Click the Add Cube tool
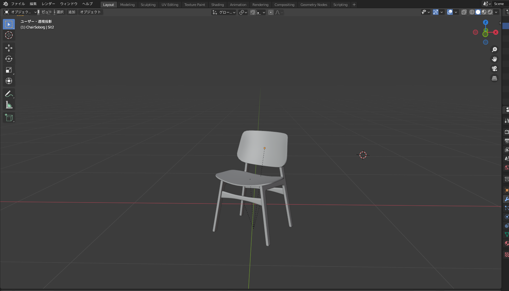The height and width of the screenshot is (291, 509). click(9, 118)
